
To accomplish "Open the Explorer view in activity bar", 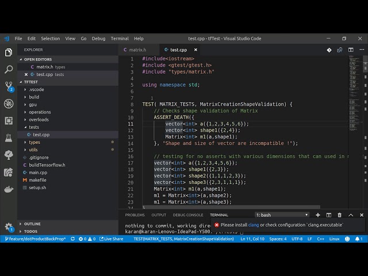I will tap(9, 52).
